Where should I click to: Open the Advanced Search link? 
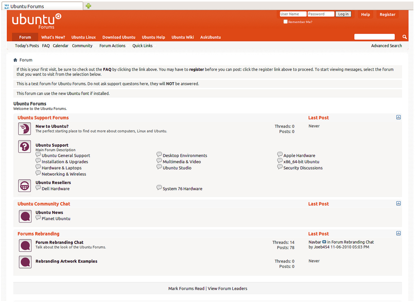click(x=386, y=46)
